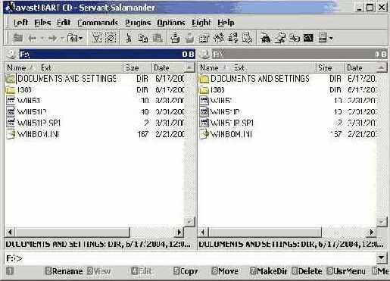The width and height of the screenshot is (390, 281).
Task: Sort right panel by Name column
Action: click(x=210, y=67)
